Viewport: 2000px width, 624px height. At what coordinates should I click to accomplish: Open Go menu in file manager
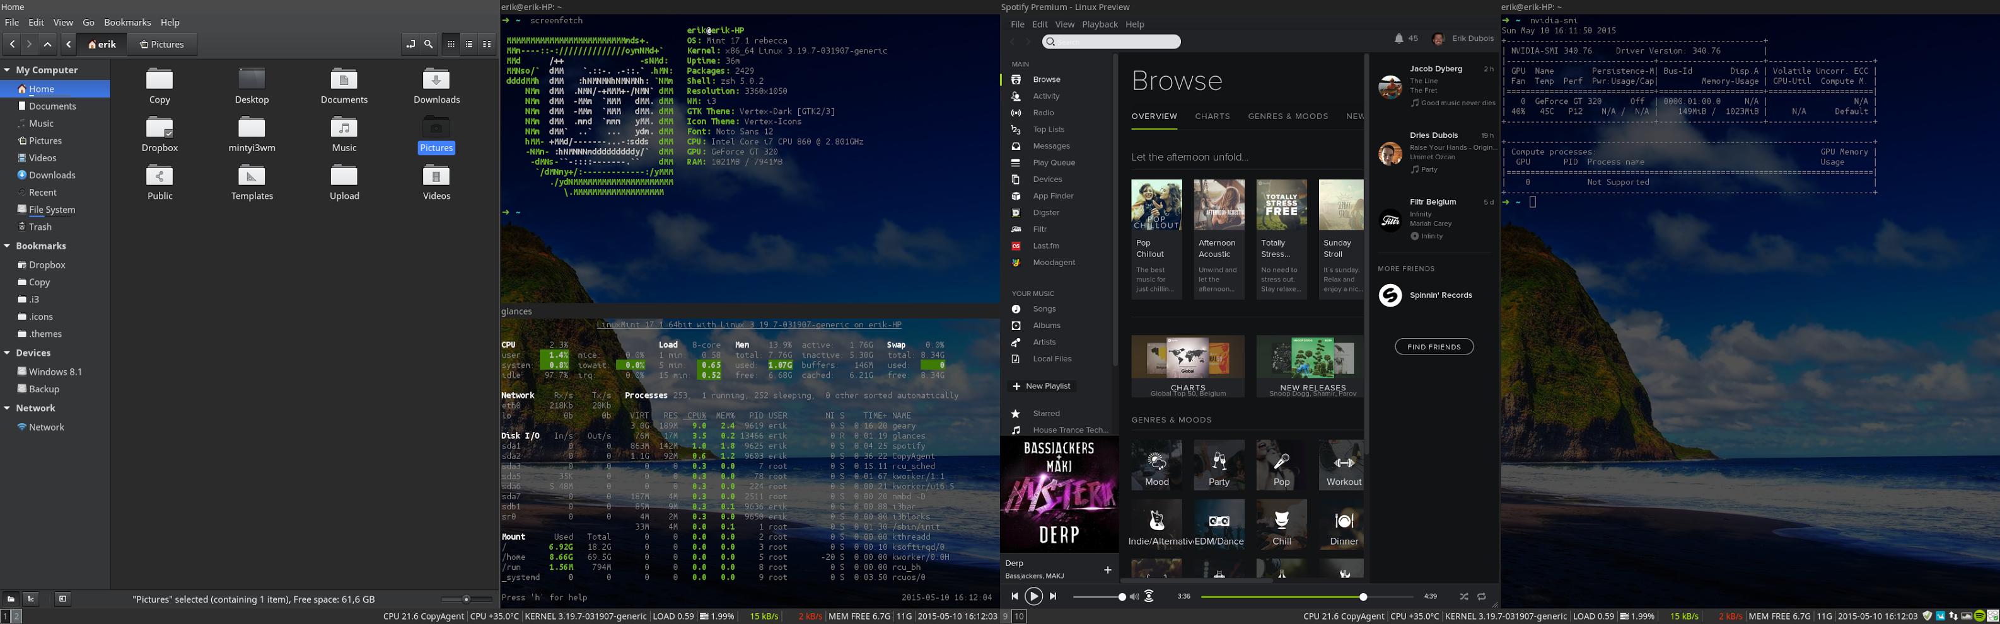click(x=88, y=23)
